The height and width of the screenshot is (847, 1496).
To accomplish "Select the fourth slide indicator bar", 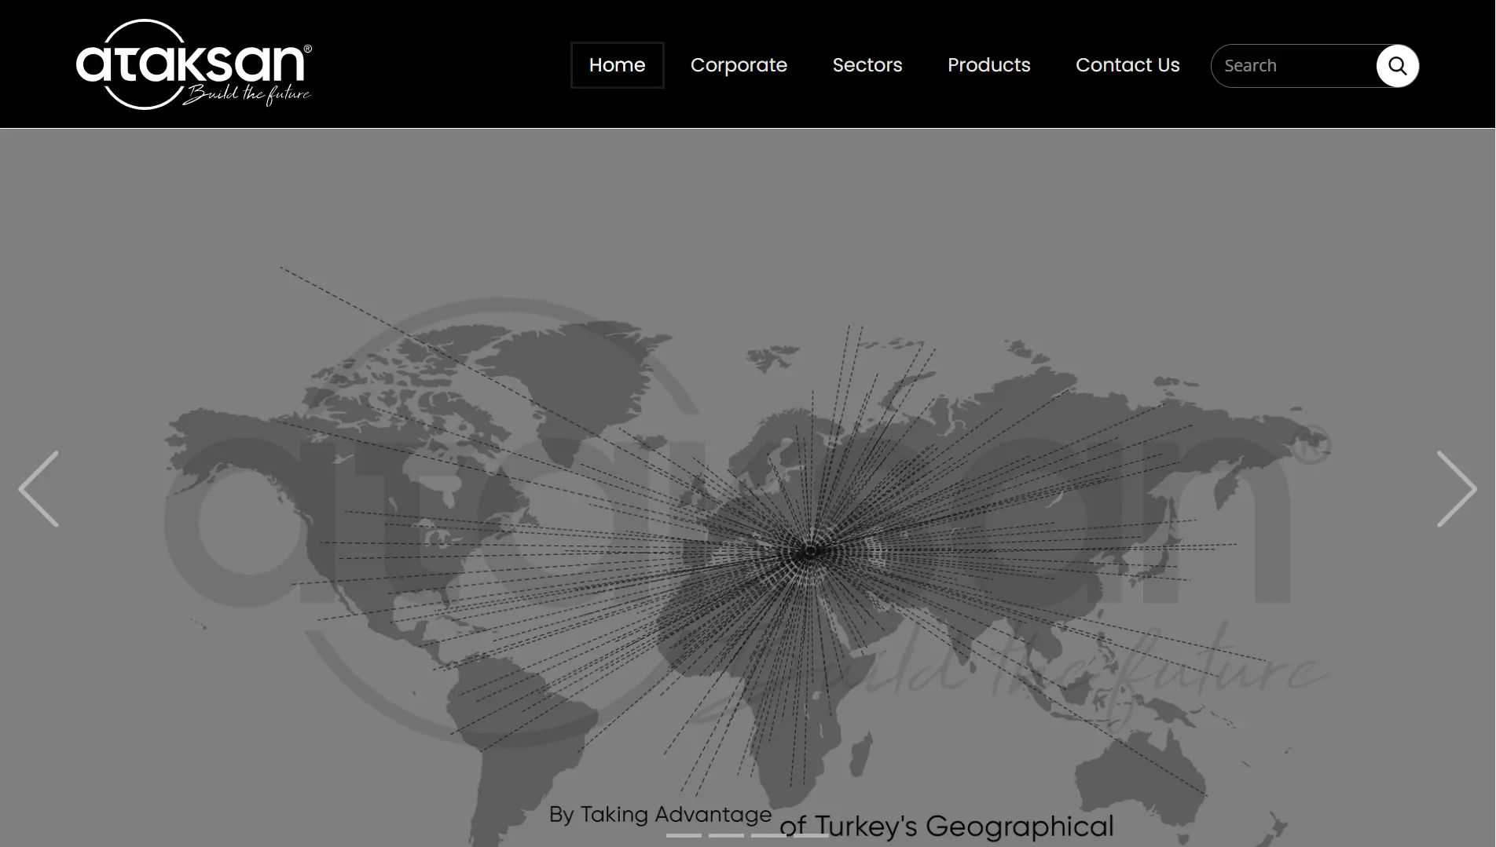I will [811, 835].
